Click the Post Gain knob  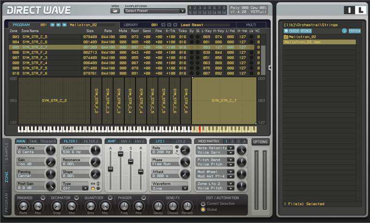point(51,186)
